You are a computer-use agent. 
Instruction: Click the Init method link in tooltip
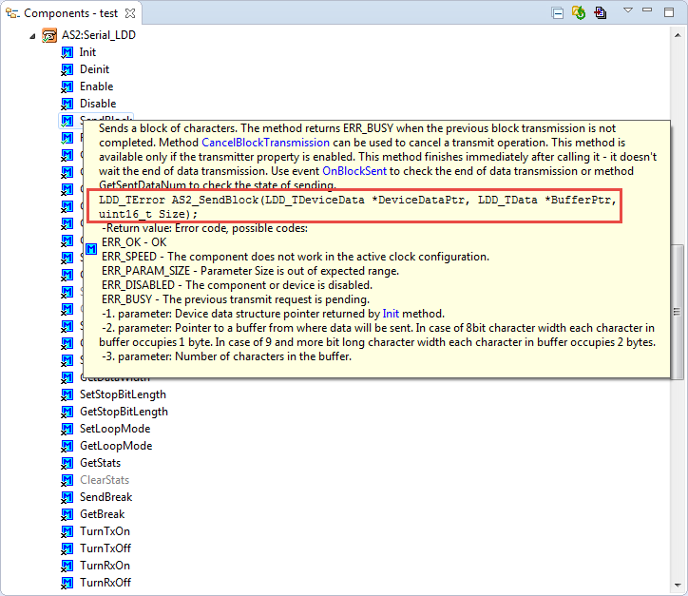point(391,313)
